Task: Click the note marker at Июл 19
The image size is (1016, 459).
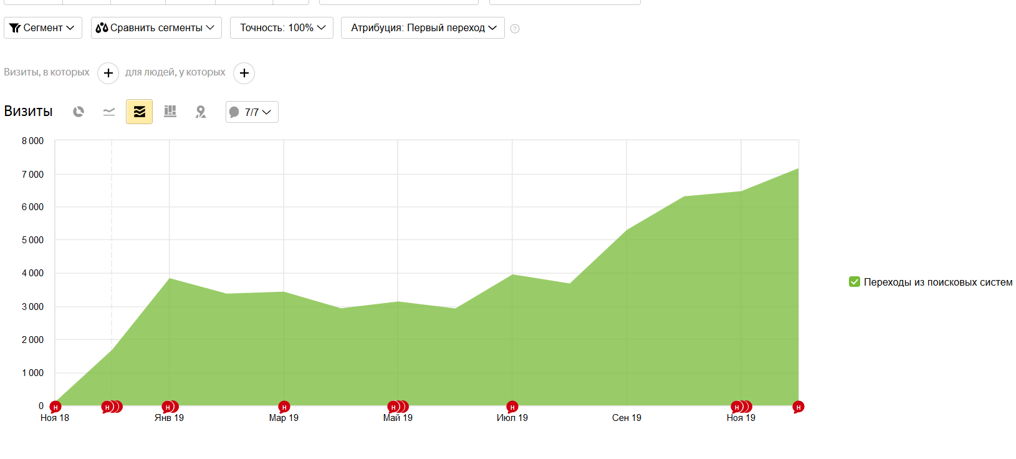Action: coord(512,407)
